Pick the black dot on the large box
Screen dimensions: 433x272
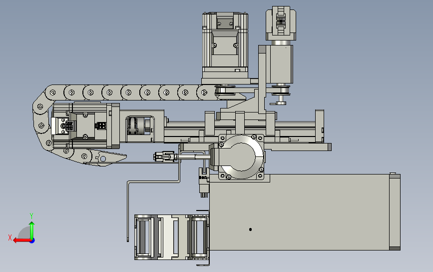[250, 229]
